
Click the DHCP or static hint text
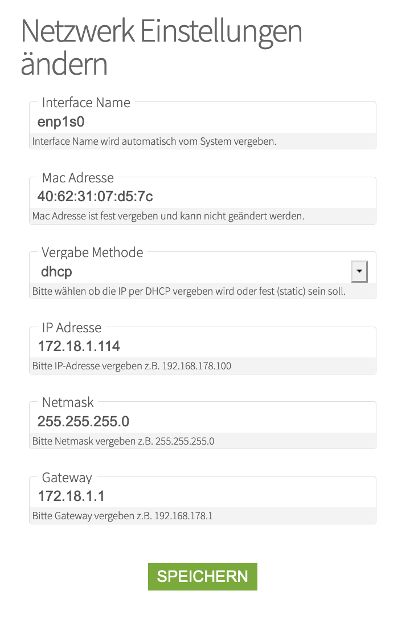(188, 291)
